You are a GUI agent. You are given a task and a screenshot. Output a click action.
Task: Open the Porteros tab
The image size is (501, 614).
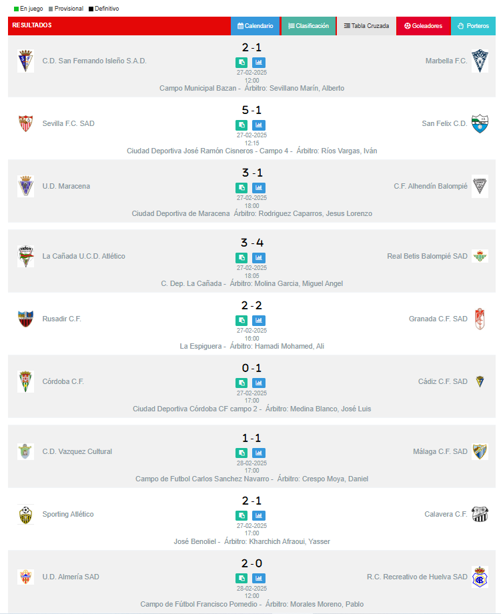point(473,26)
